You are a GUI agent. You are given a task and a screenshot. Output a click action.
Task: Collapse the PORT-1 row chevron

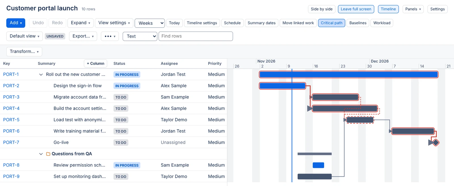tap(41, 75)
